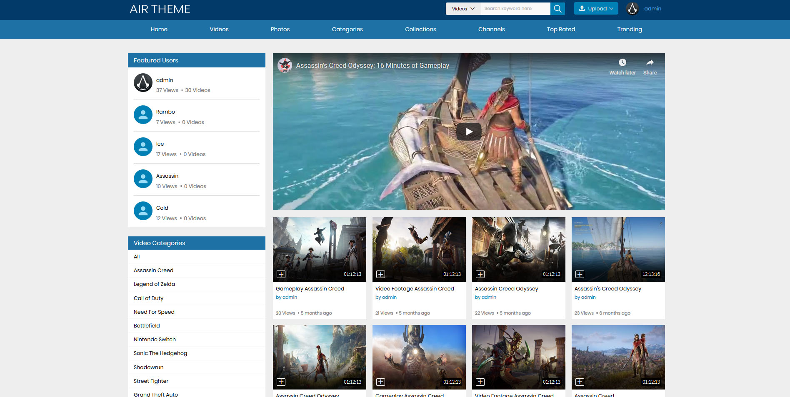Screen dimensions: 790x397
Task: Open the Categories navigation item
Action: click(x=347, y=29)
